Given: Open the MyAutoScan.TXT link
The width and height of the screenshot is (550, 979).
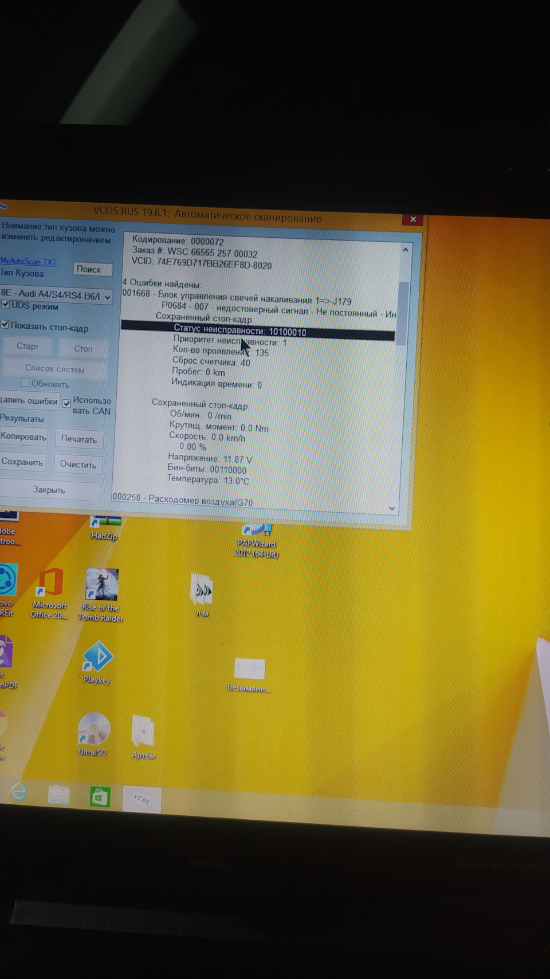Looking at the screenshot, I should pos(29,262).
